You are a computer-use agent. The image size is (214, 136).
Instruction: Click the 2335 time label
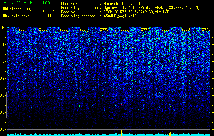pos(104,29)
